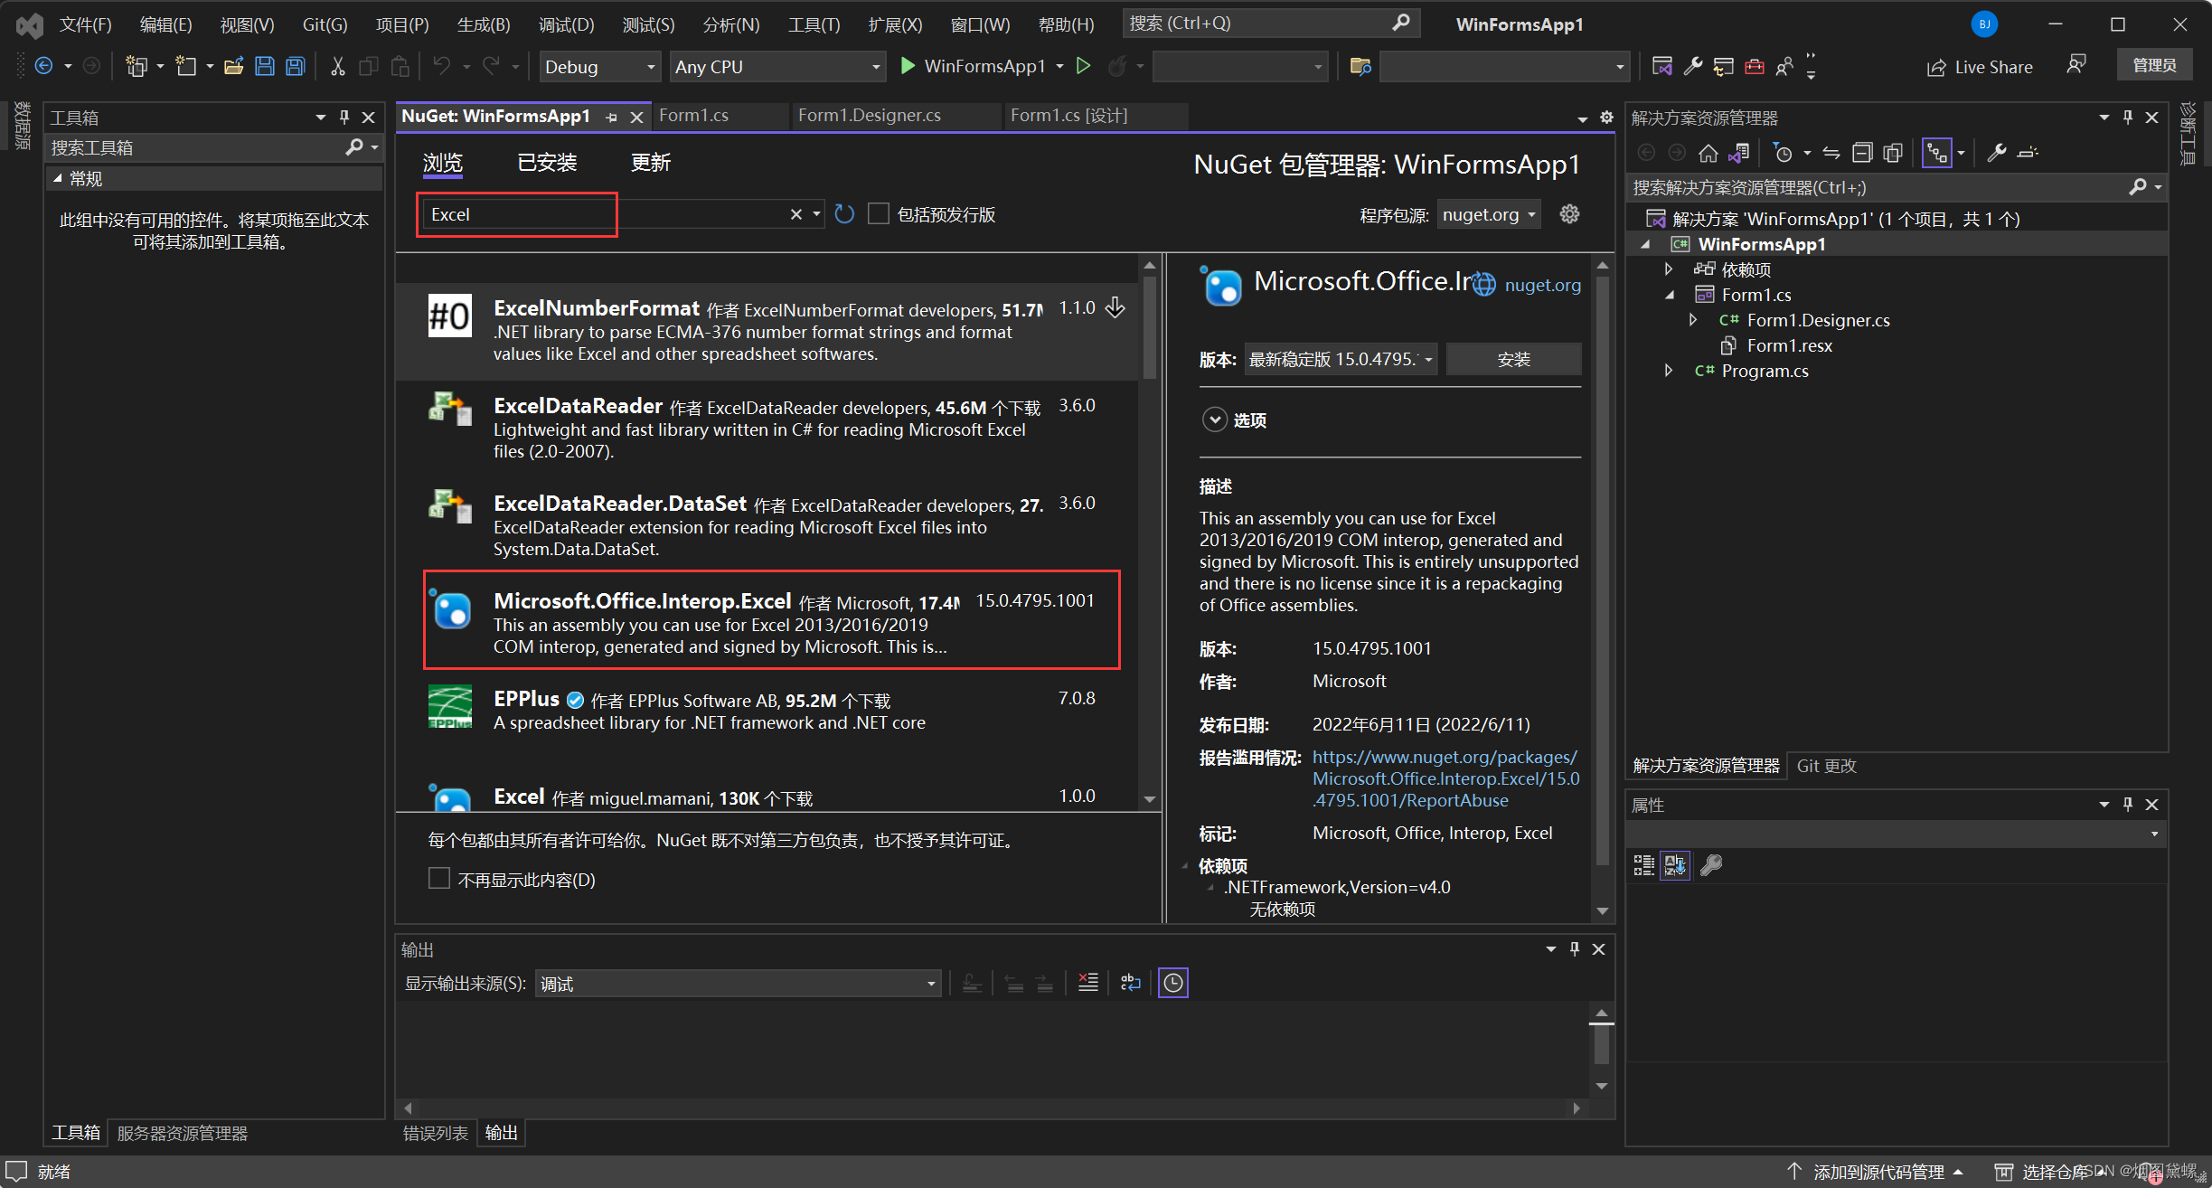This screenshot has height=1188, width=2212.
Task: Expand Program.cs node in Solution Explorer
Action: (x=1669, y=370)
